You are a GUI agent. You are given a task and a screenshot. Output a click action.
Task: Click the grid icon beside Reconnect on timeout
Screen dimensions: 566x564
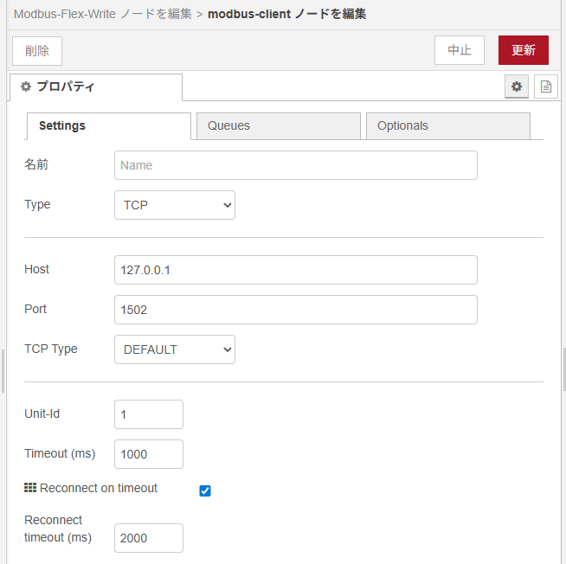click(x=30, y=489)
